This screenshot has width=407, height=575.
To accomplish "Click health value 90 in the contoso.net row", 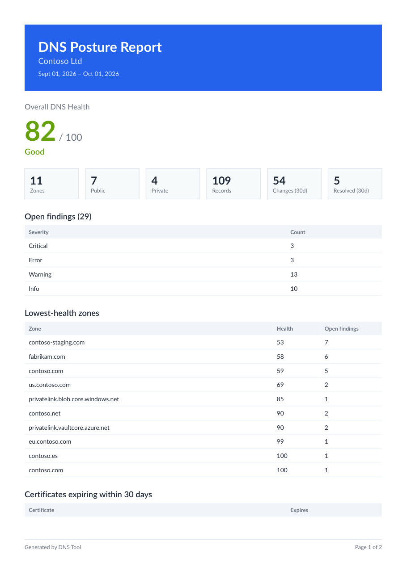I will coord(280,413).
